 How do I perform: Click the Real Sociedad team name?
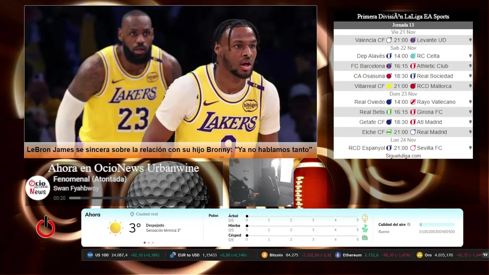(x=435, y=76)
